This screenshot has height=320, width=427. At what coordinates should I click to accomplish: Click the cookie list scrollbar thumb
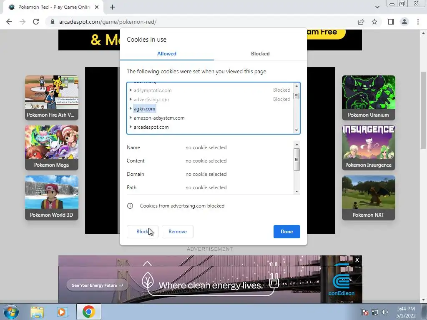click(296, 96)
